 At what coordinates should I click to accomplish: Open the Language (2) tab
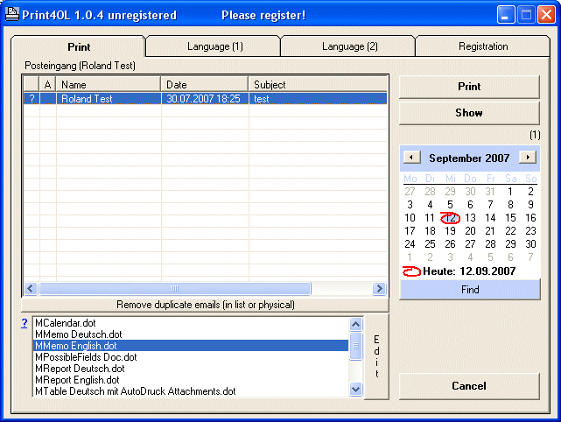pos(349,46)
